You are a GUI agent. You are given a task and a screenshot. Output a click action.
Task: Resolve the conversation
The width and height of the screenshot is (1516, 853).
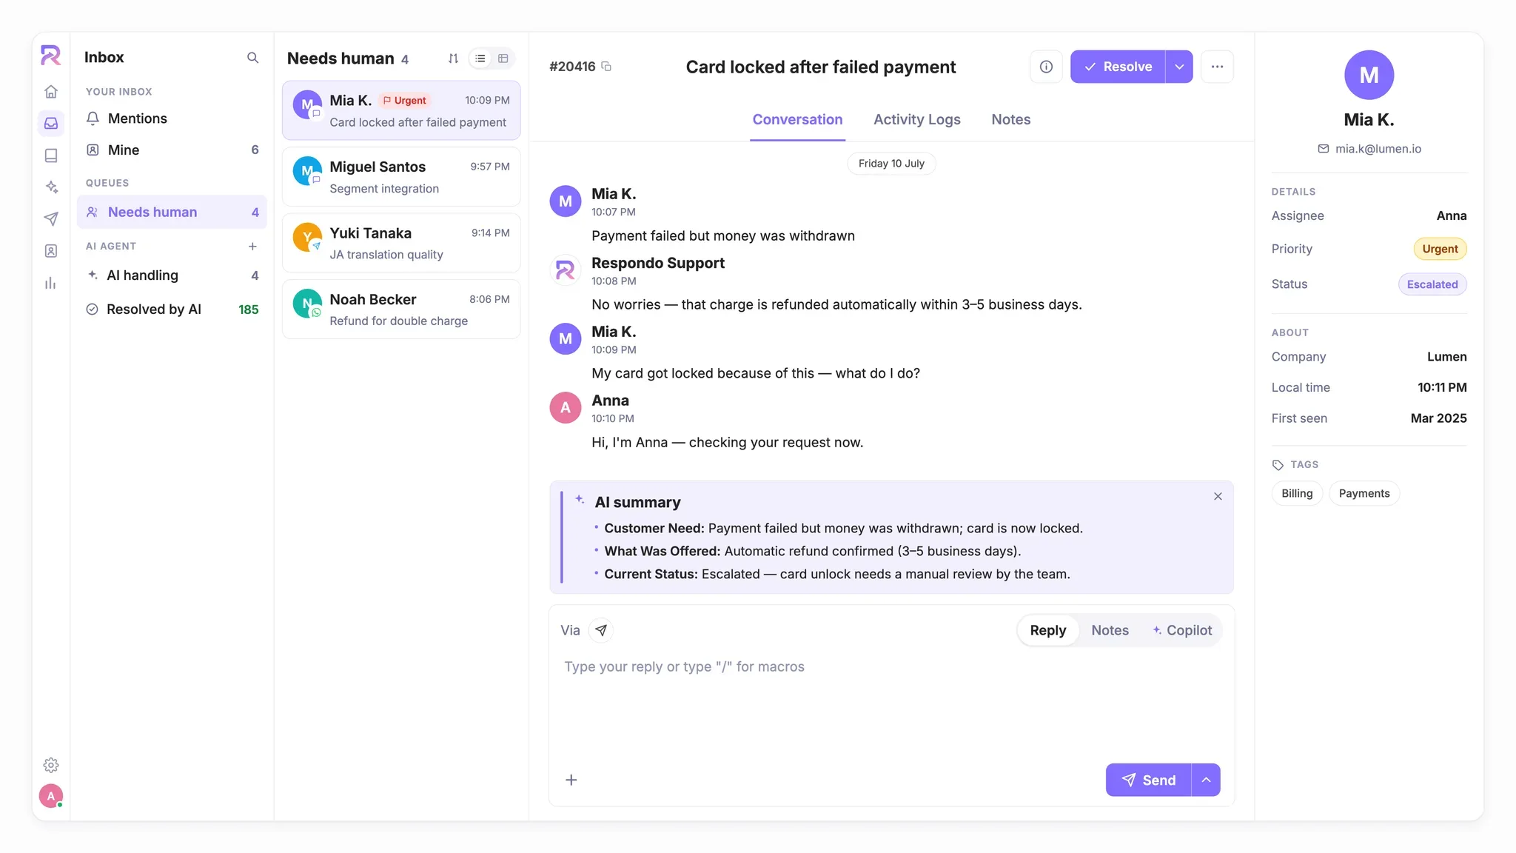point(1118,67)
